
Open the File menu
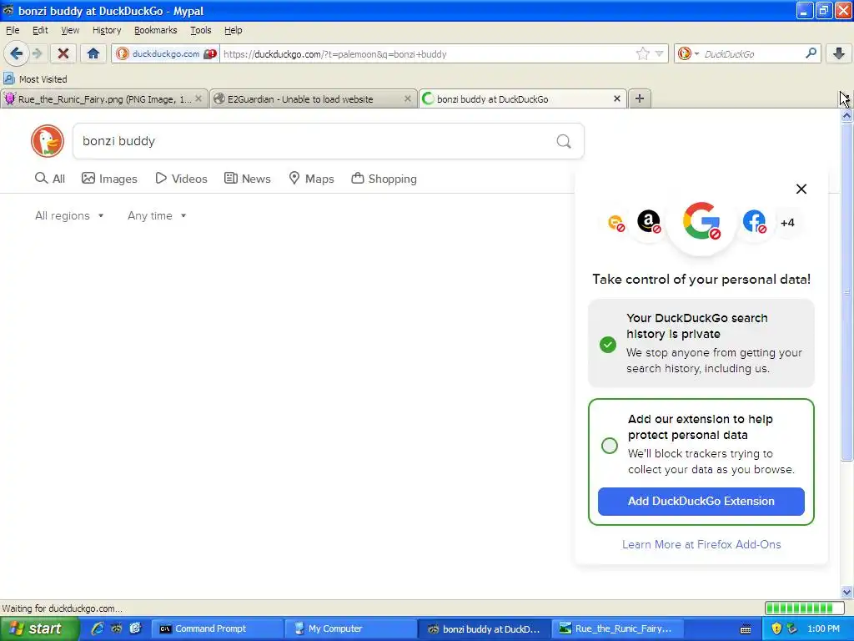click(x=13, y=30)
